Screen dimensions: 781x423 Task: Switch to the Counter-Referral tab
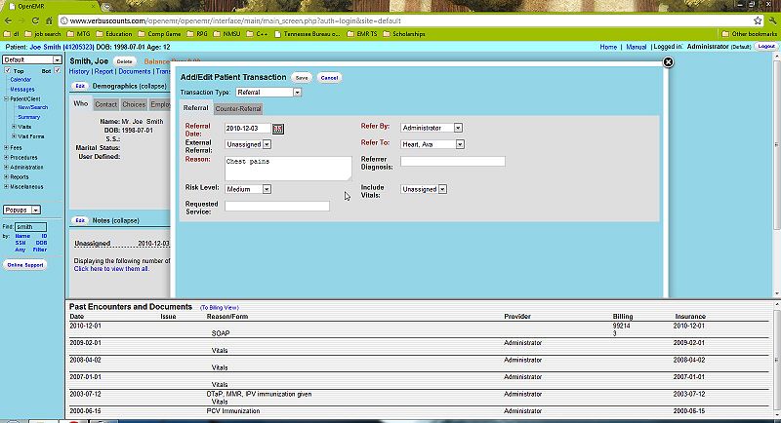point(238,108)
